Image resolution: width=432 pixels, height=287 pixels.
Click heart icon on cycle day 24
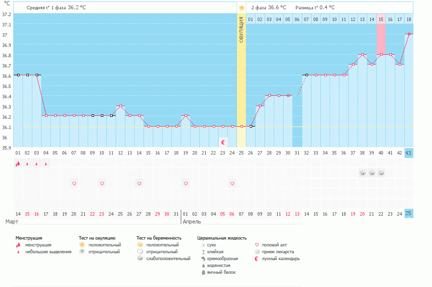click(x=232, y=183)
